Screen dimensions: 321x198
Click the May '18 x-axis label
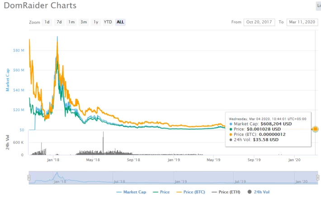[x=93, y=160]
